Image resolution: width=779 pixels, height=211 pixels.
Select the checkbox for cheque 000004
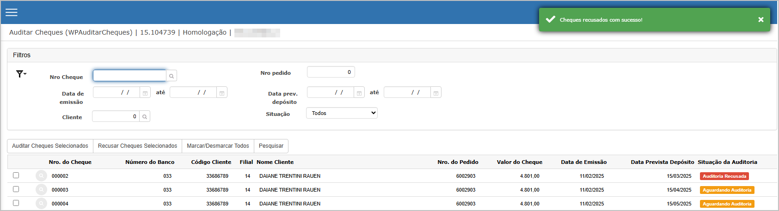pos(16,203)
